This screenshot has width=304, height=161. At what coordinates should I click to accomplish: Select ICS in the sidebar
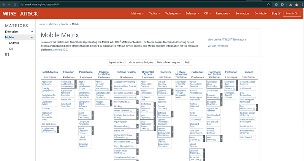tap(7, 55)
